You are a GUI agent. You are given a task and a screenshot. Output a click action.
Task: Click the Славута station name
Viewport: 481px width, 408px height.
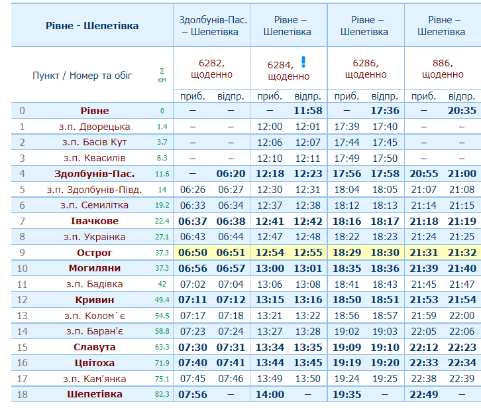tap(95, 347)
